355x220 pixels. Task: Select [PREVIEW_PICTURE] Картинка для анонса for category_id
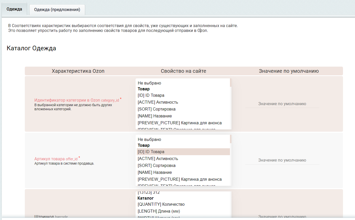pyautogui.click(x=180, y=123)
